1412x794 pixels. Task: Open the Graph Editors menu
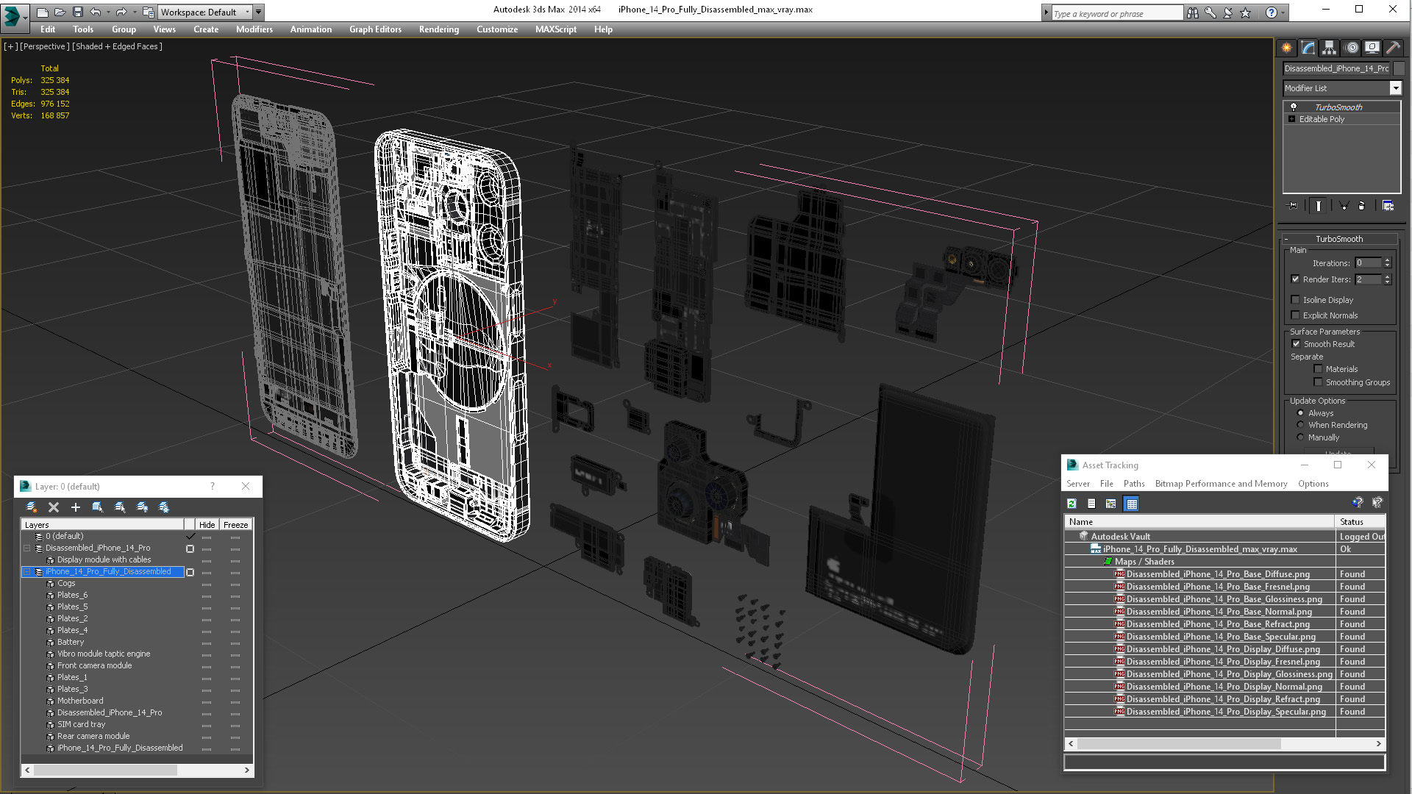(375, 29)
